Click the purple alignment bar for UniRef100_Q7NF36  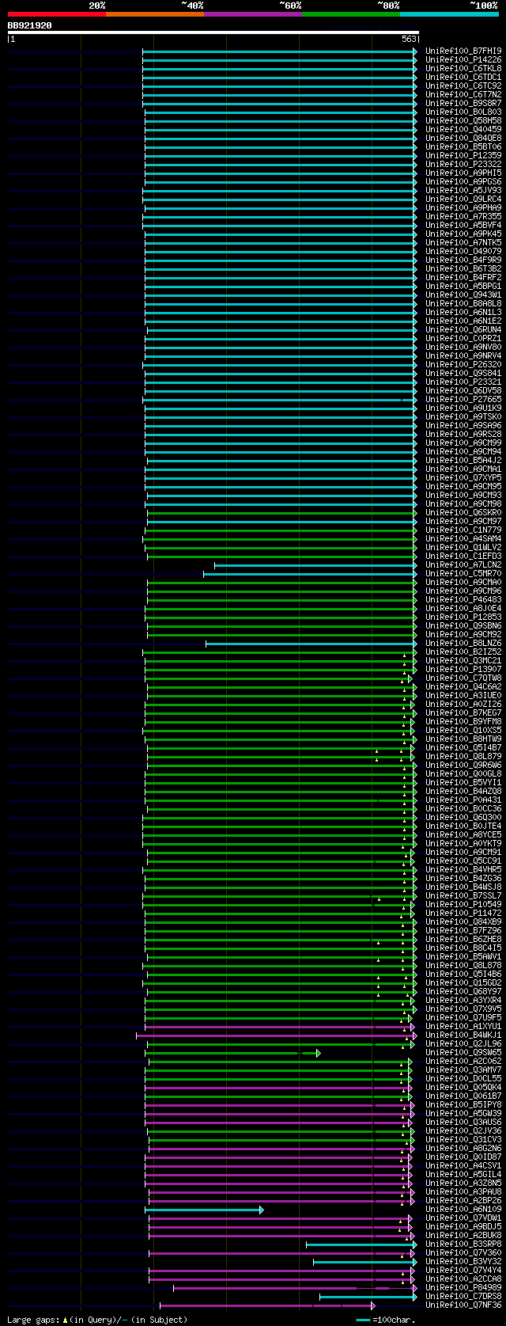[x=267, y=1305]
